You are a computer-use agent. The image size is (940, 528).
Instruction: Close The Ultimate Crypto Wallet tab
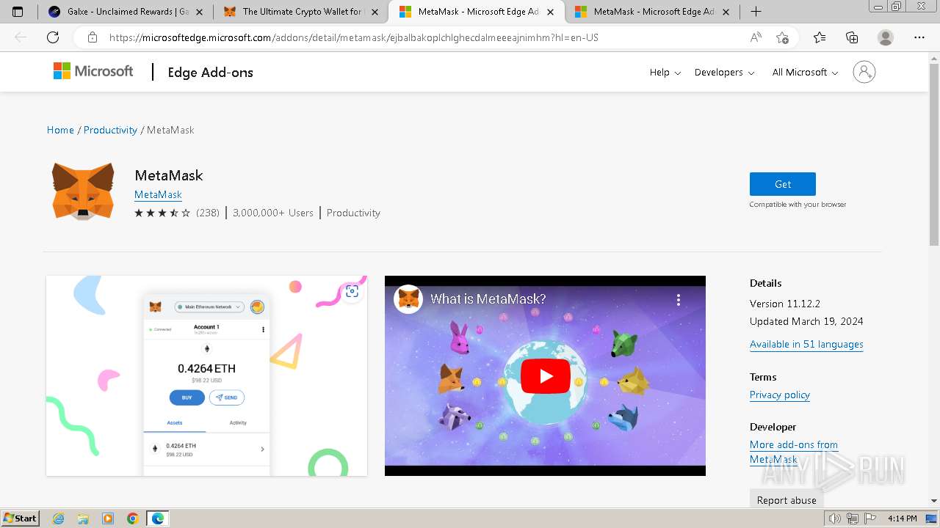(375, 12)
